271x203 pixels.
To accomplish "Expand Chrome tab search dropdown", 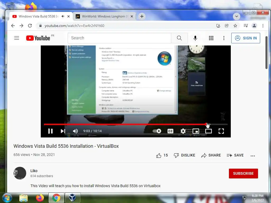I will (236, 16).
